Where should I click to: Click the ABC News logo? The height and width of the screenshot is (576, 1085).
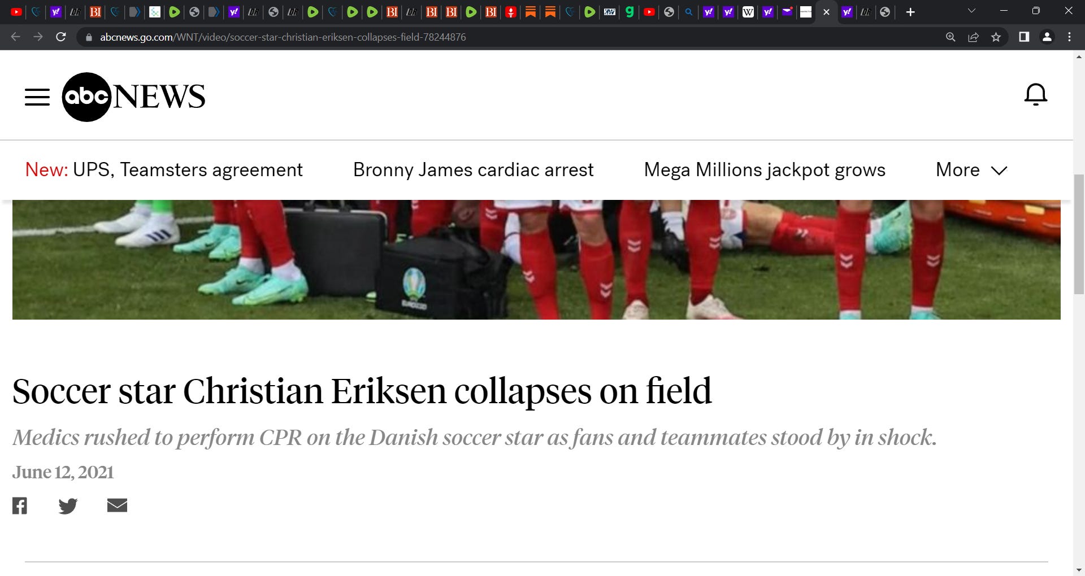click(133, 97)
